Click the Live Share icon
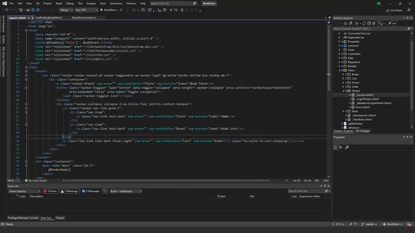 [388, 10]
